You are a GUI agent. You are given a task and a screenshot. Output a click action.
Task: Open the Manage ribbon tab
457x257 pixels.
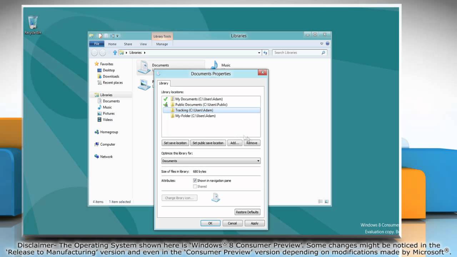tap(162, 44)
